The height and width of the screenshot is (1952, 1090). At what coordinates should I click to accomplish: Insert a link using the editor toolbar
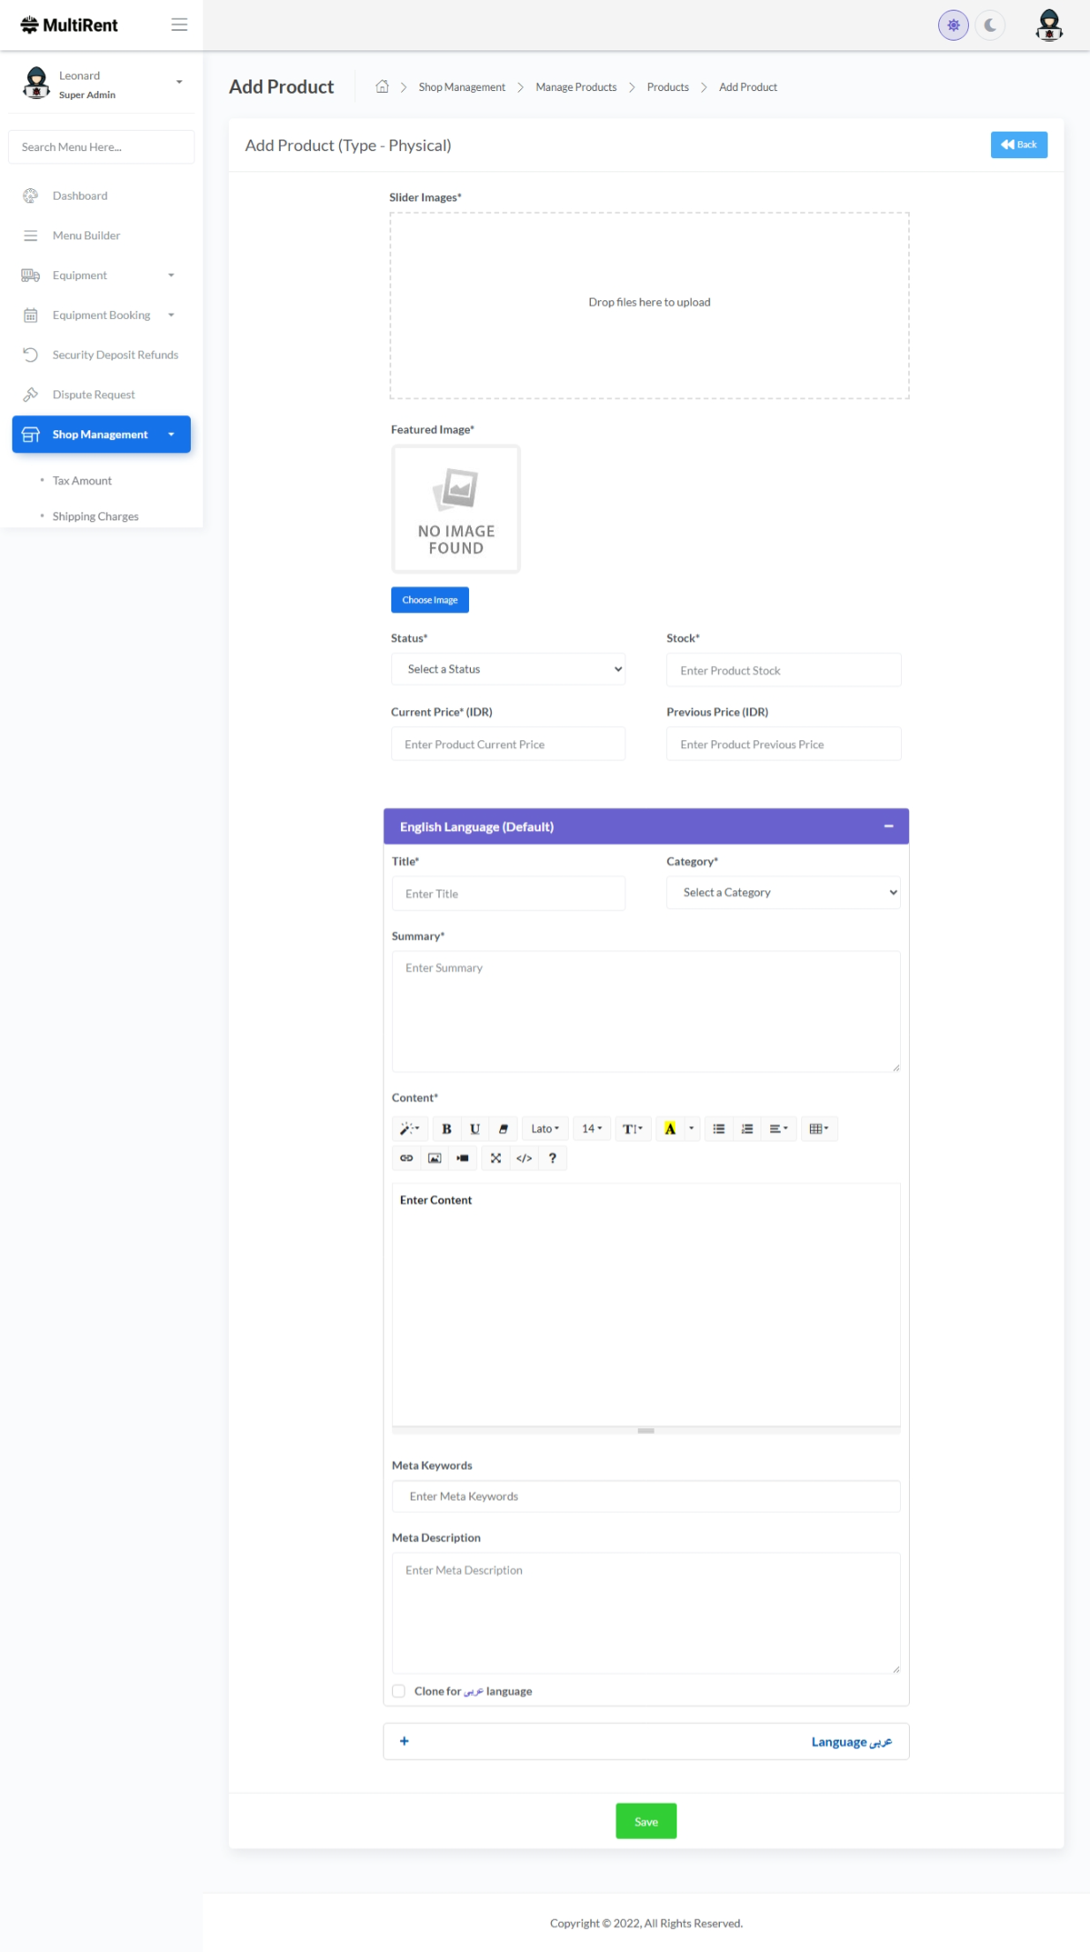click(x=406, y=1158)
